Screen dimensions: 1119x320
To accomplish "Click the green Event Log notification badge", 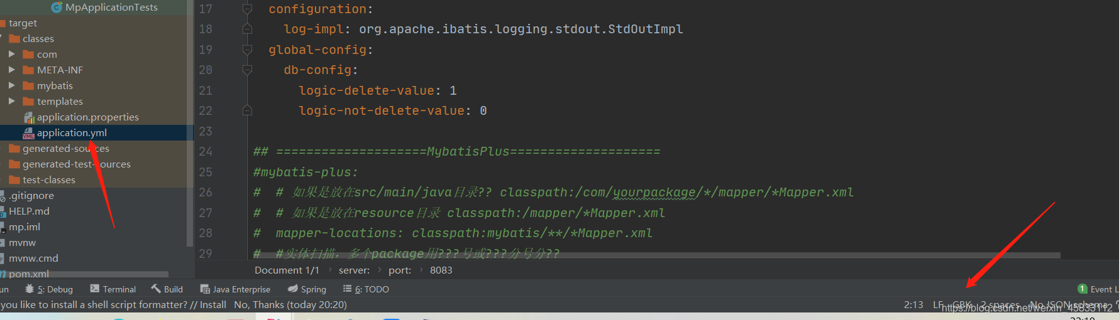I will click(1083, 289).
